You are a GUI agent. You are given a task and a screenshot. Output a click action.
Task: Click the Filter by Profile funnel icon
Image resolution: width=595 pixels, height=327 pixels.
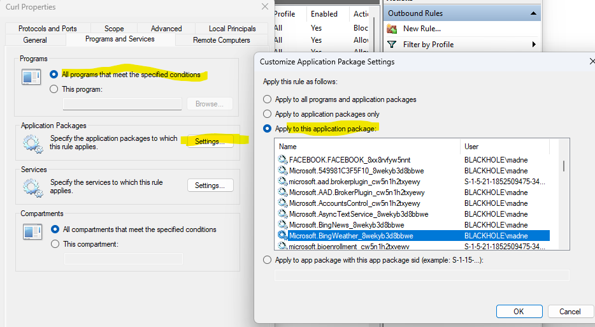click(392, 45)
